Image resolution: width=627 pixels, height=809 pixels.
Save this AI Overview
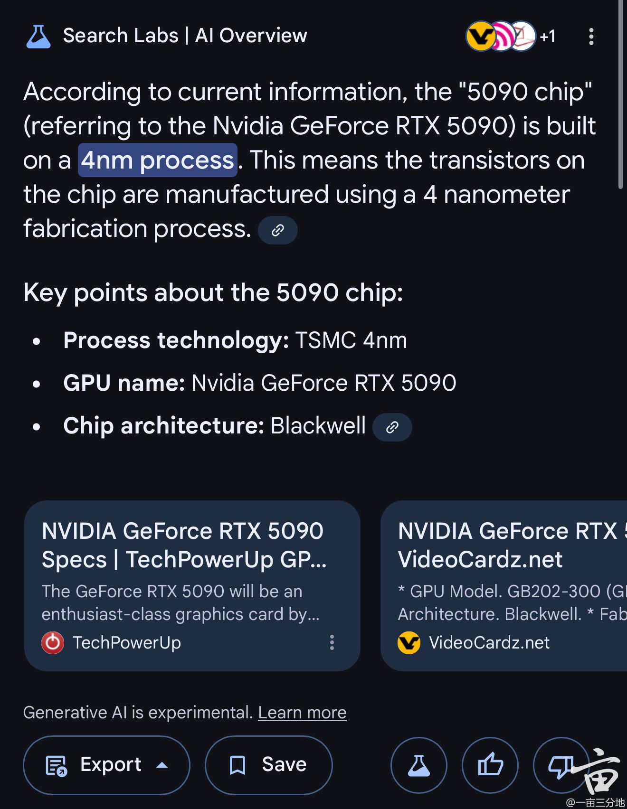[269, 765]
